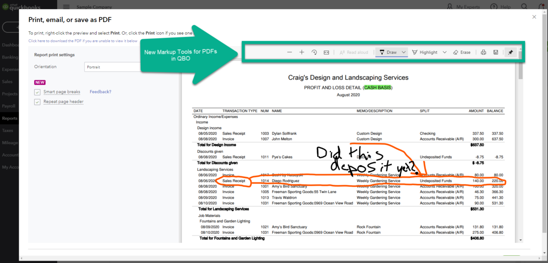Toggle Smart page breaks checkbox

click(37, 92)
